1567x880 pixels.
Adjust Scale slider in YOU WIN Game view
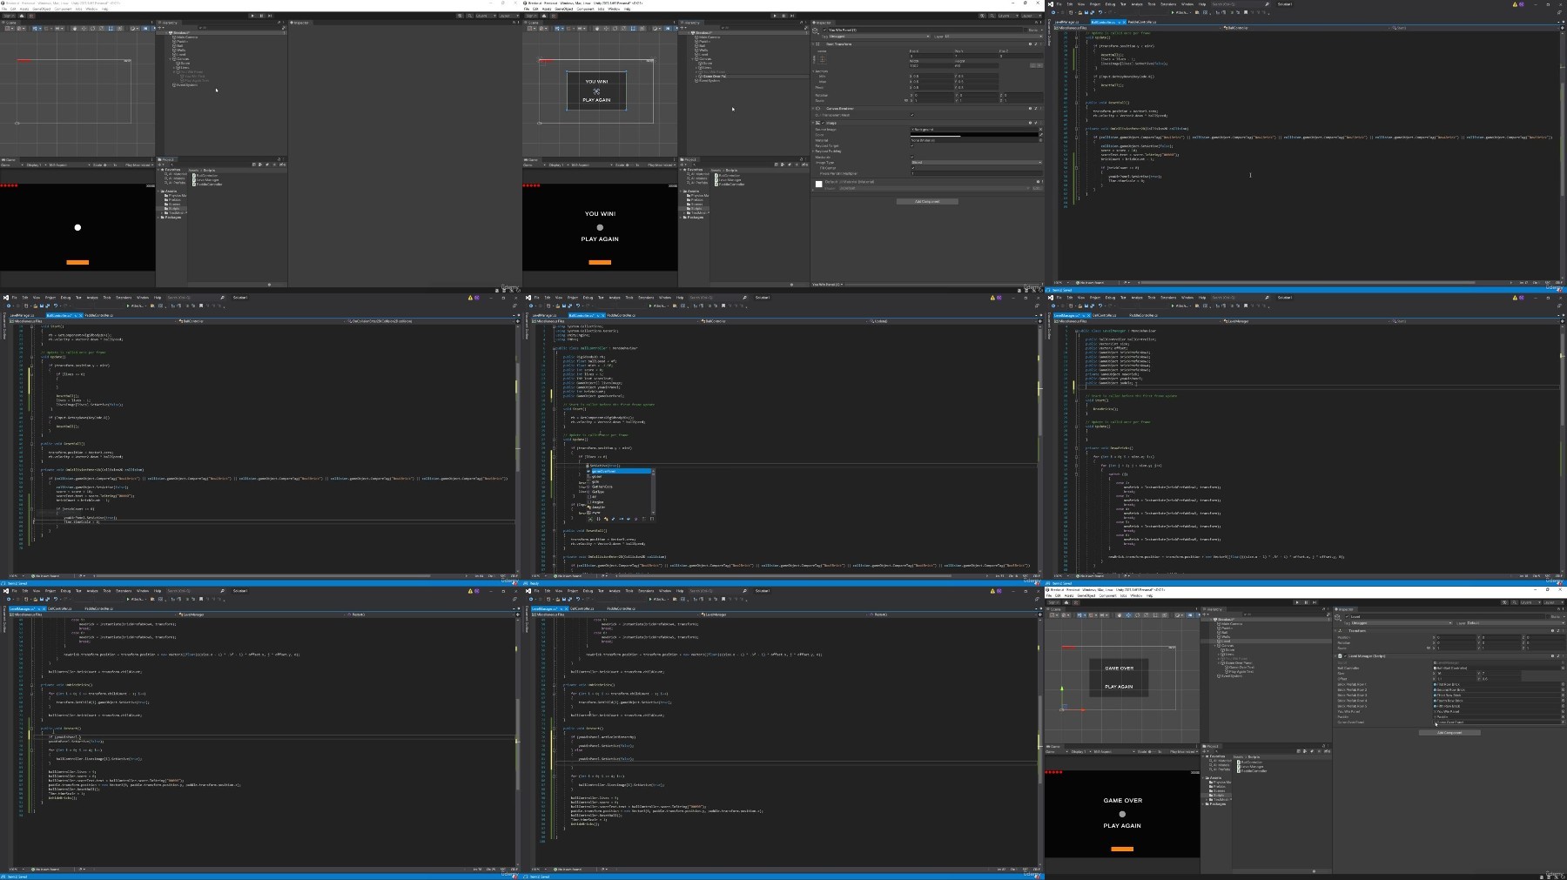[631, 165]
